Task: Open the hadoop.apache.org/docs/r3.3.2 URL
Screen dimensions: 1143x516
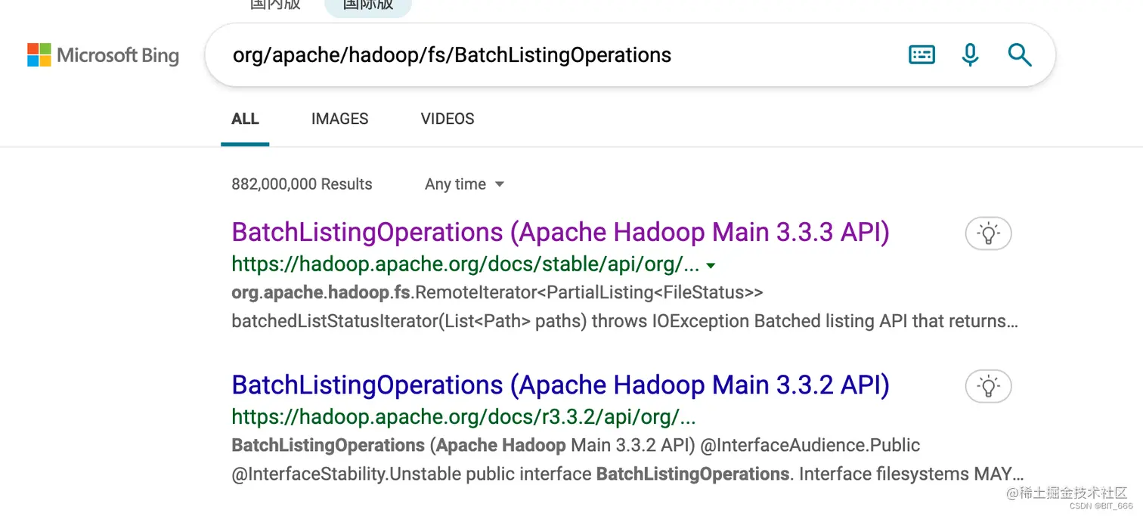Action: coord(463,417)
